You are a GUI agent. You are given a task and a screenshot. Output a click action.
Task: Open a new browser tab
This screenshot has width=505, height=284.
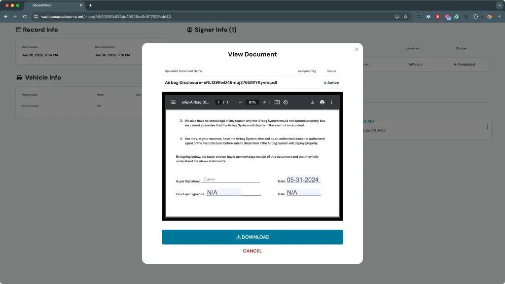90,5
